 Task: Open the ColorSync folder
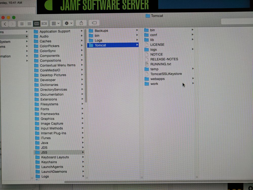48,51
